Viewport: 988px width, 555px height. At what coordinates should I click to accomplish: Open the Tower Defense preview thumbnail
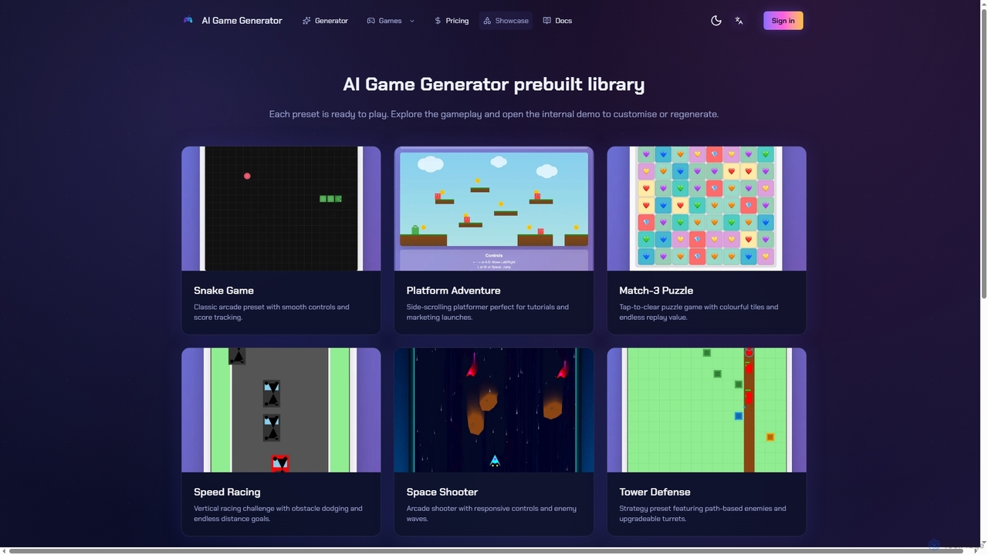(x=706, y=410)
